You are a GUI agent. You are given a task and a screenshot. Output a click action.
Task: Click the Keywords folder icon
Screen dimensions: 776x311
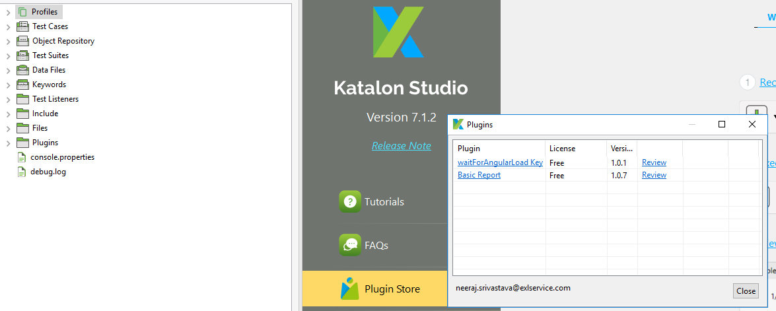click(x=22, y=85)
